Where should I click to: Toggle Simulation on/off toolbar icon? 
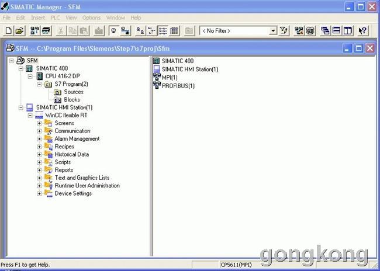click(x=310, y=31)
